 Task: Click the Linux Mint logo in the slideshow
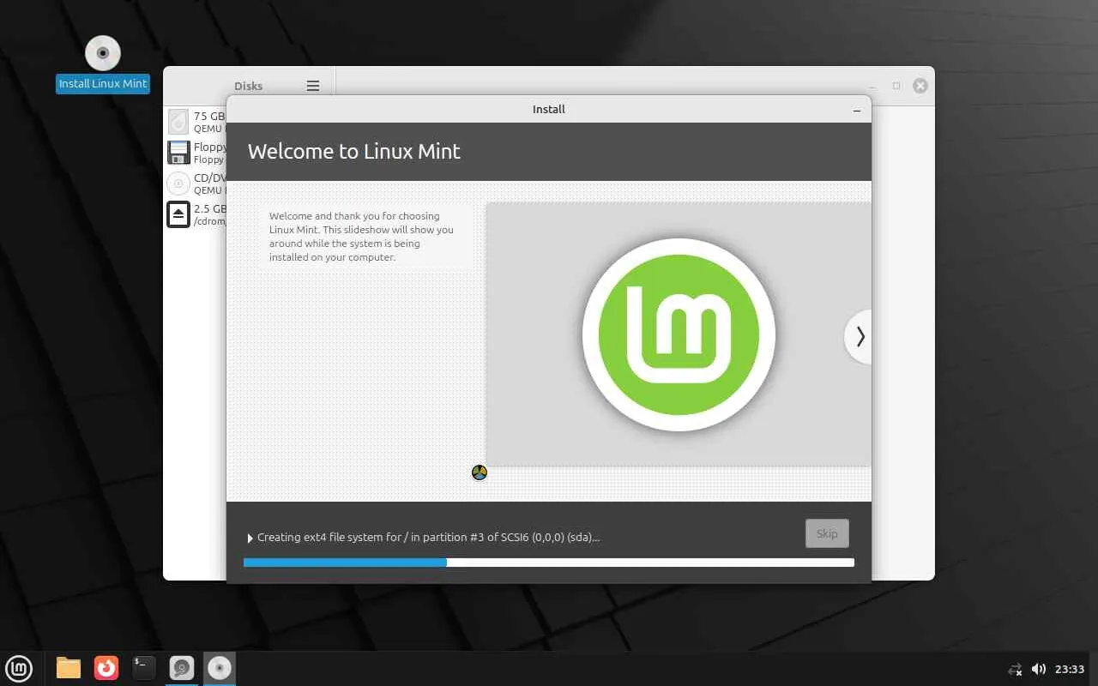pyautogui.click(x=679, y=334)
